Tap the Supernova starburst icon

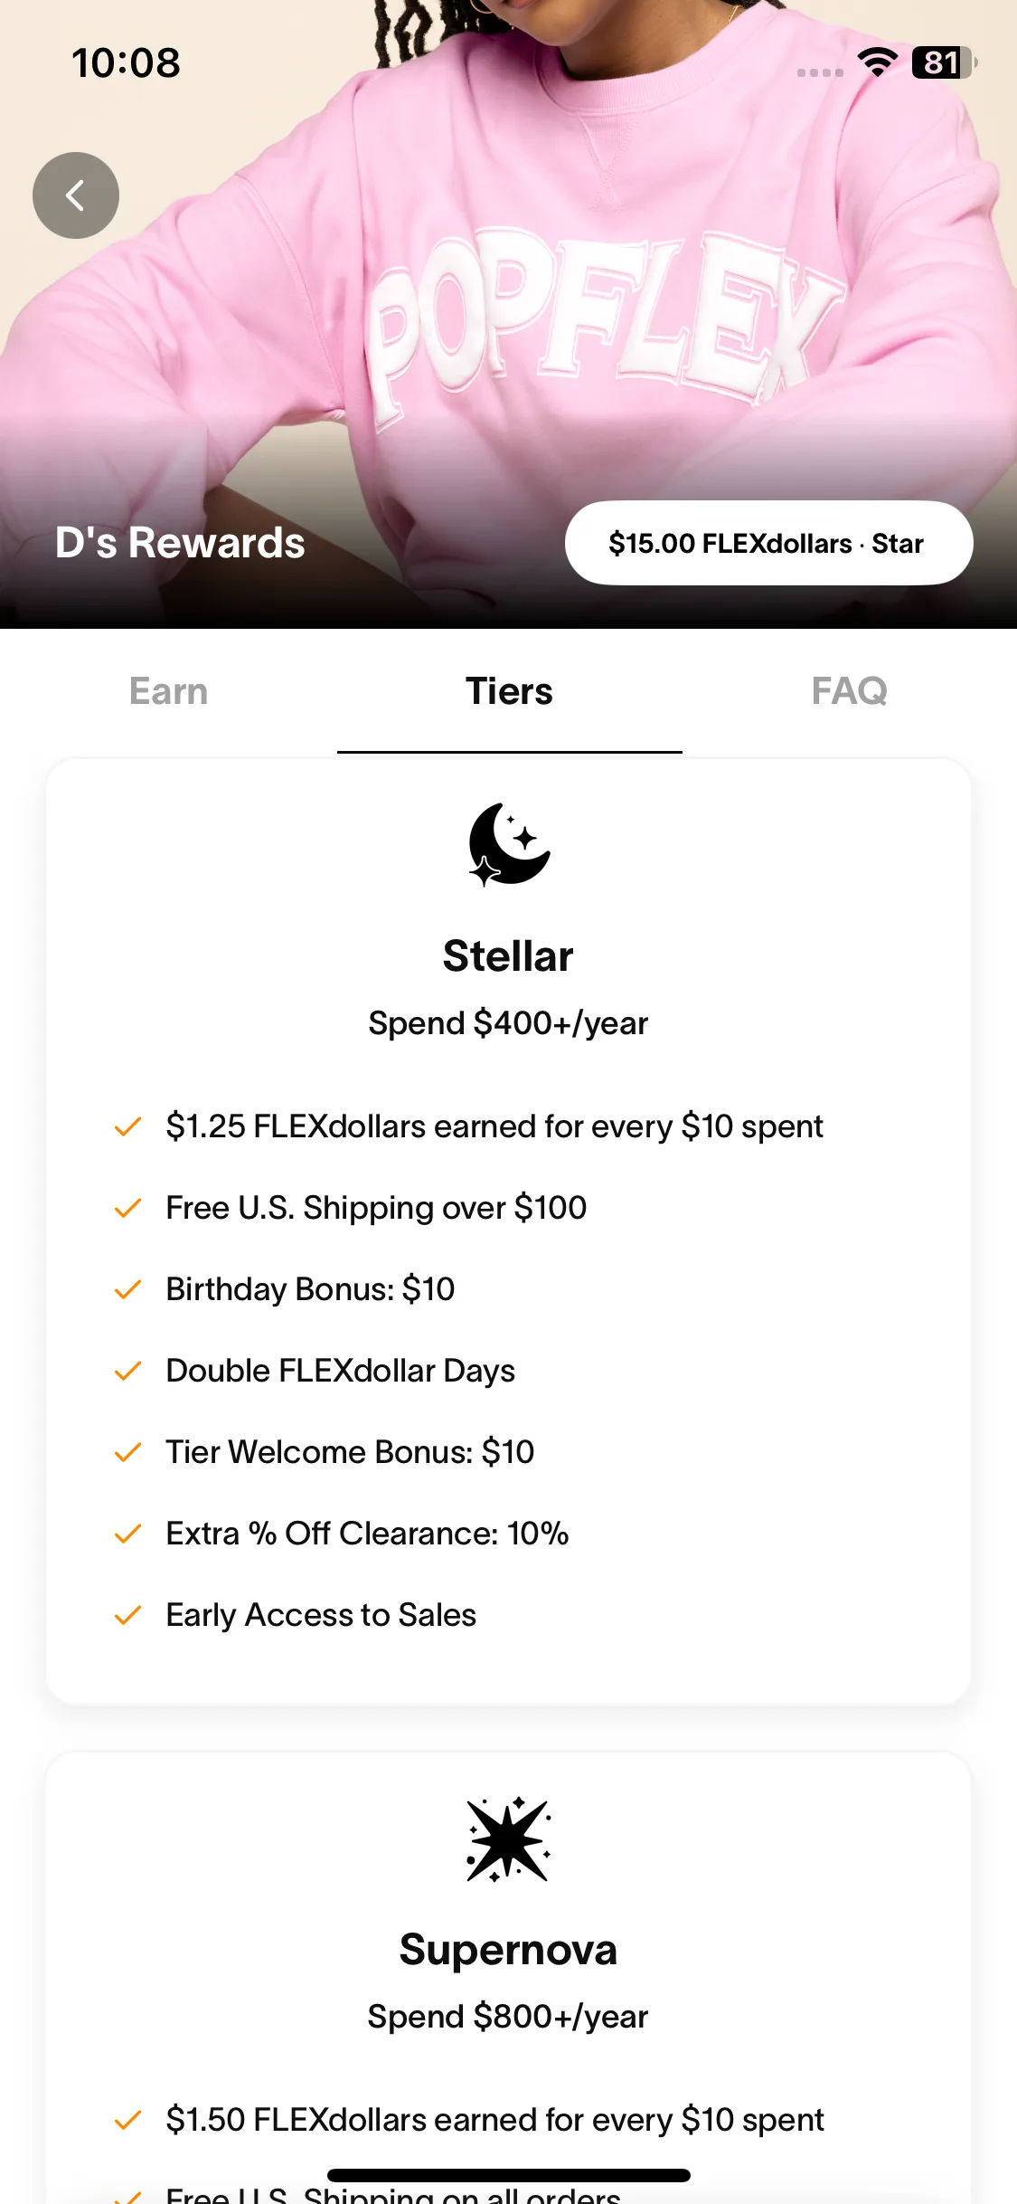[509, 1839]
